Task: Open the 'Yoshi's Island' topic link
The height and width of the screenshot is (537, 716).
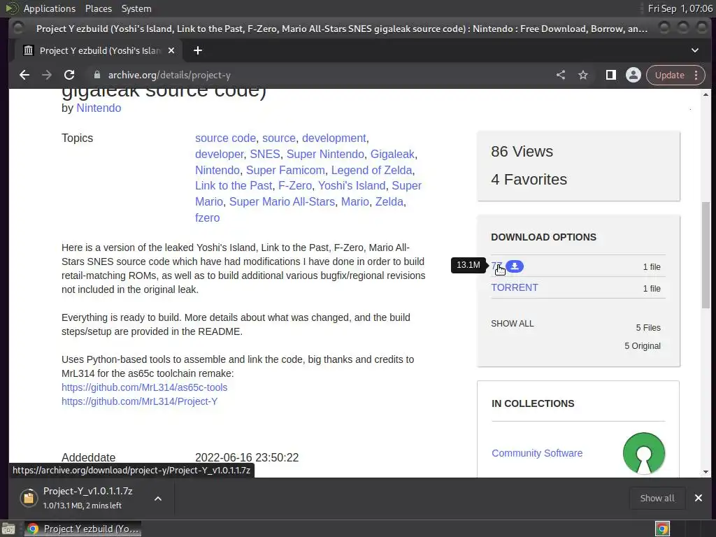Action: click(x=352, y=185)
